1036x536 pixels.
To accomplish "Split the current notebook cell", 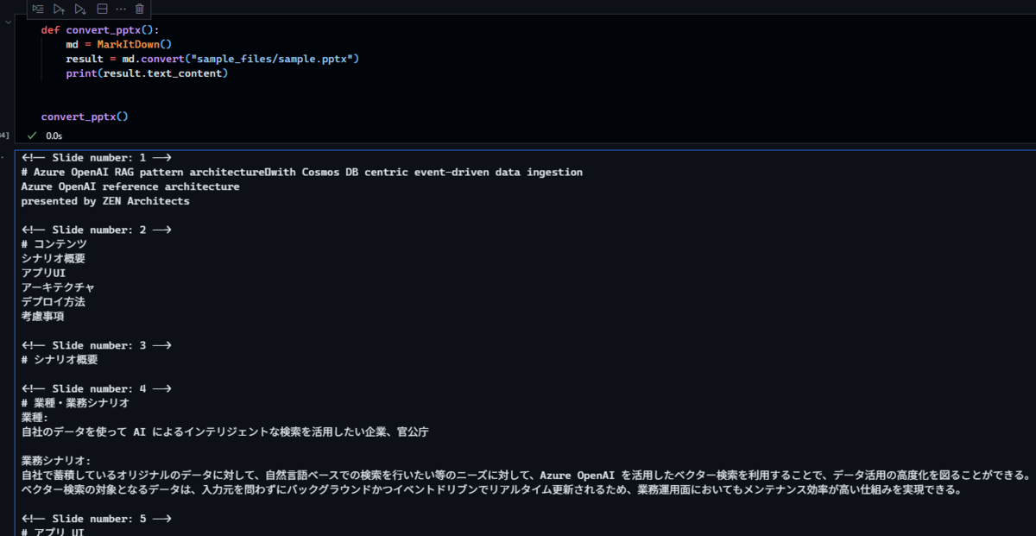I will pos(102,9).
